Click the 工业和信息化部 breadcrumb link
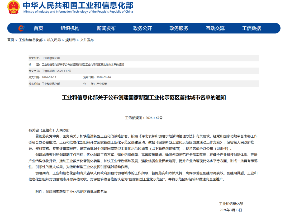The width and height of the screenshot is (285, 212). click(x=31, y=40)
